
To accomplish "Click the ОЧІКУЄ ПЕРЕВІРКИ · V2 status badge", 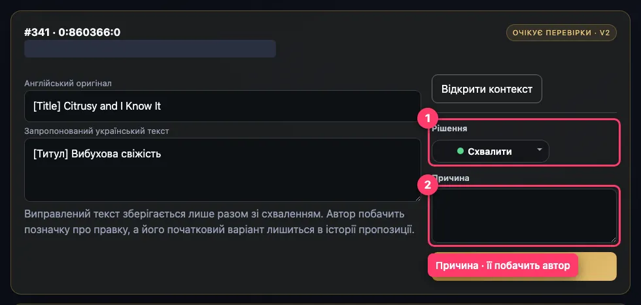I will coord(561,33).
